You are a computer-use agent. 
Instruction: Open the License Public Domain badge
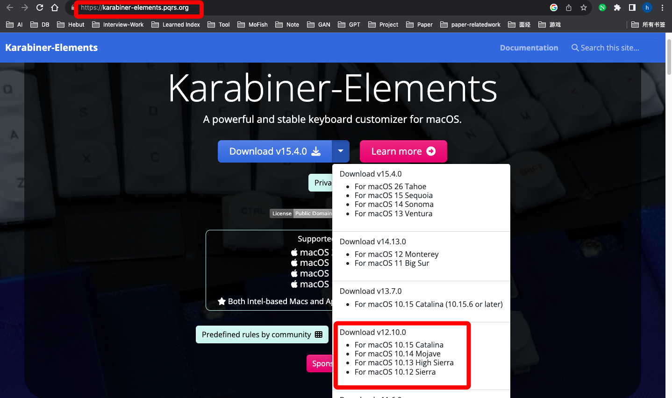[301, 213]
